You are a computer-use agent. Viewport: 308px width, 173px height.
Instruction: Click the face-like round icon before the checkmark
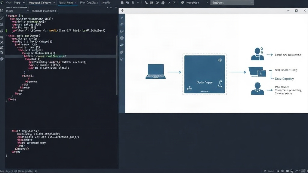(163, 3)
